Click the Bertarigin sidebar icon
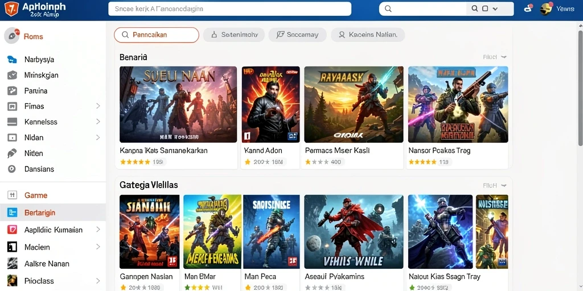 [12, 213]
